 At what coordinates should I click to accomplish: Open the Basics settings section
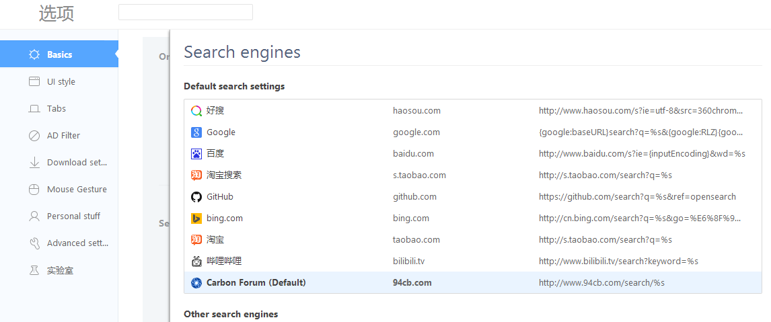pyautogui.click(x=59, y=54)
